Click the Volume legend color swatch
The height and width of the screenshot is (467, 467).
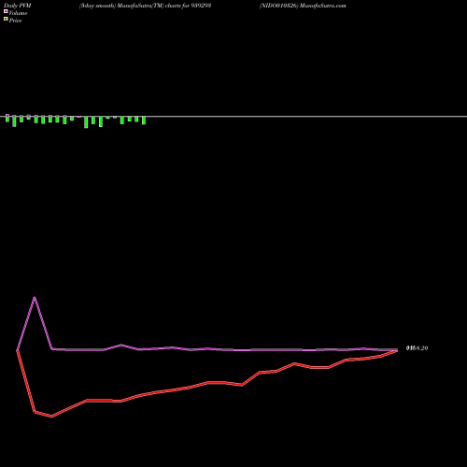(x=6, y=11)
